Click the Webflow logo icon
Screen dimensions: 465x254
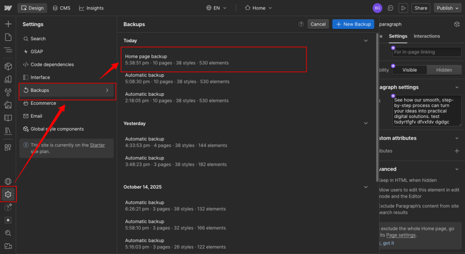(8, 8)
